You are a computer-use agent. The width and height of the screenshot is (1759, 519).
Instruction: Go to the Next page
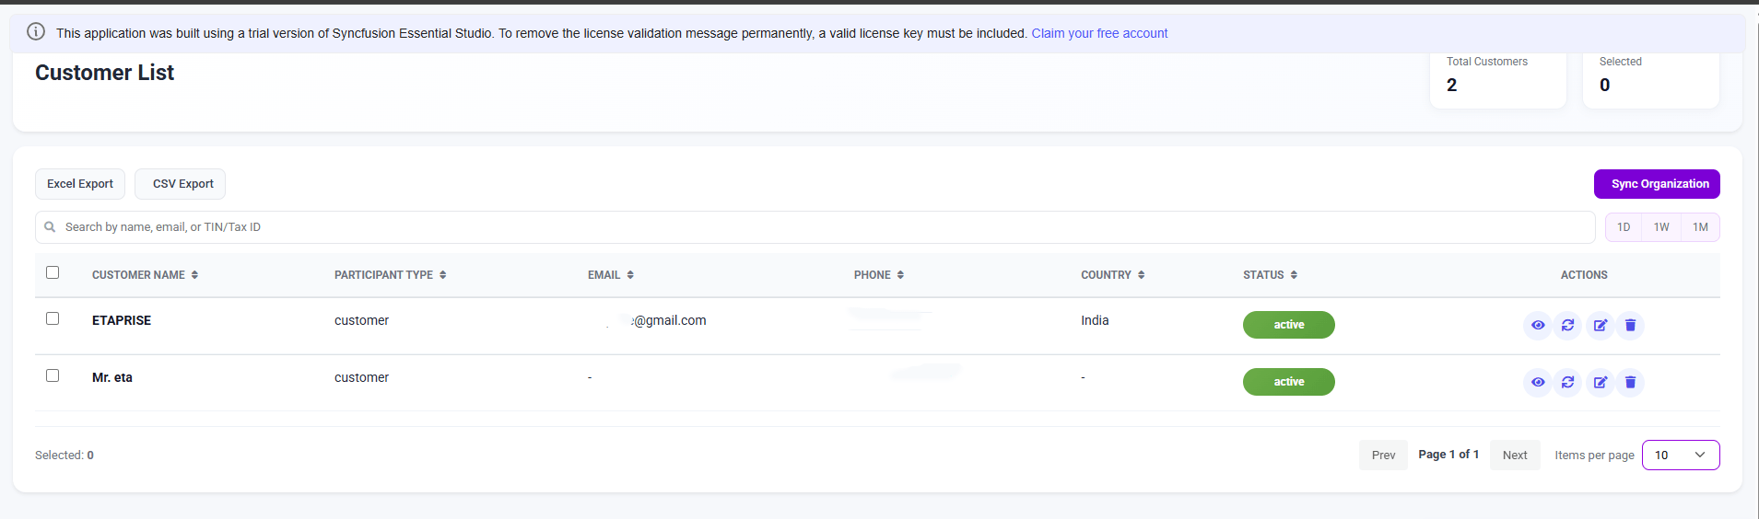1515,456
